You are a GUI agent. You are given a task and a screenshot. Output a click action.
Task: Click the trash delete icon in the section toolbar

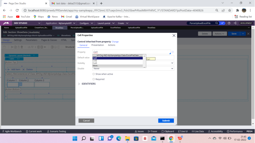(22, 47)
